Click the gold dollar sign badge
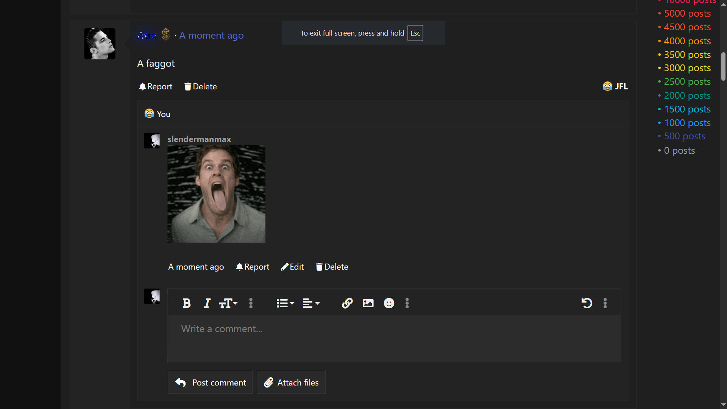The height and width of the screenshot is (409, 727). coord(165,35)
